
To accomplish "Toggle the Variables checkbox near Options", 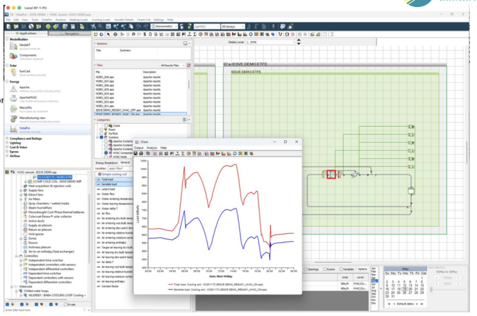I will pyautogui.click(x=341, y=269).
